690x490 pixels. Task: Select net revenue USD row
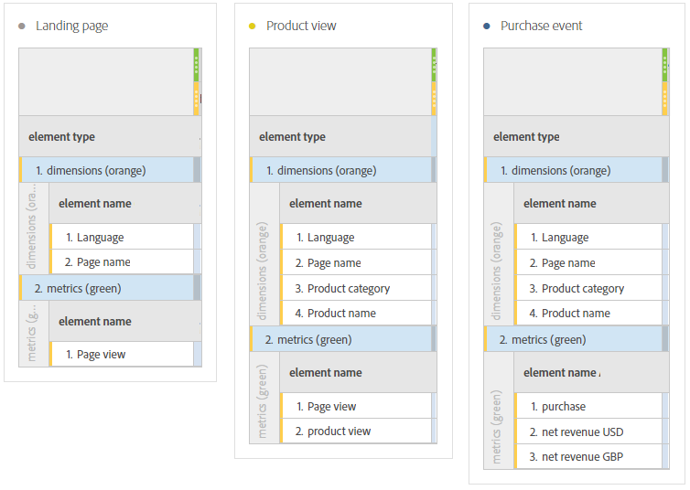click(582, 431)
